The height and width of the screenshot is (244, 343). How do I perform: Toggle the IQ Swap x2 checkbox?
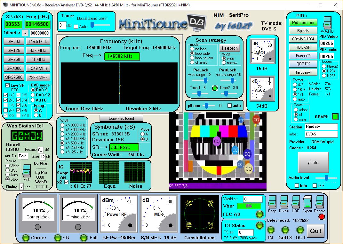(x=66, y=182)
